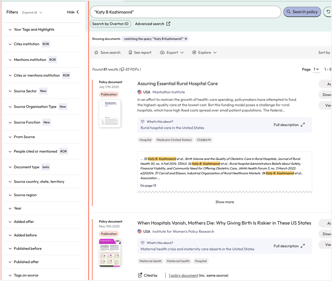Expand the From Source filter
The width and height of the screenshot is (332, 281).
coord(43,137)
